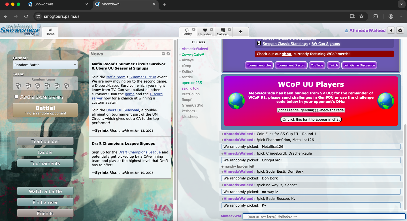
Task: Click the right globe image in WCoP banner
Action: pos(386,101)
